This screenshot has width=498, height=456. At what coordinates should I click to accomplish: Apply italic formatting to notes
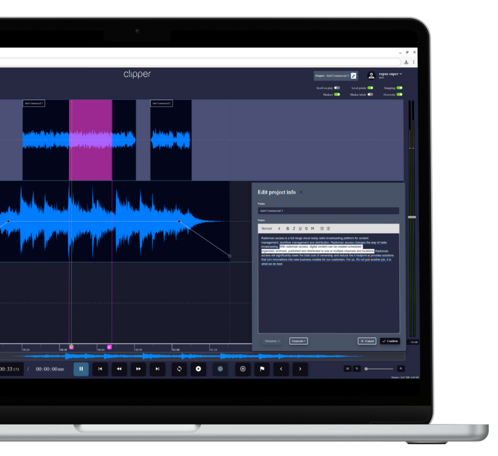[x=294, y=228]
